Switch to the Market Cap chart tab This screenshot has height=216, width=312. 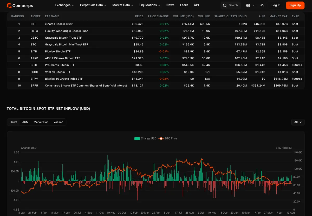point(41,122)
